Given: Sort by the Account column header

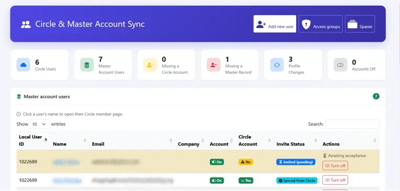Looking at the screenshot, I should tap(222, 140).
